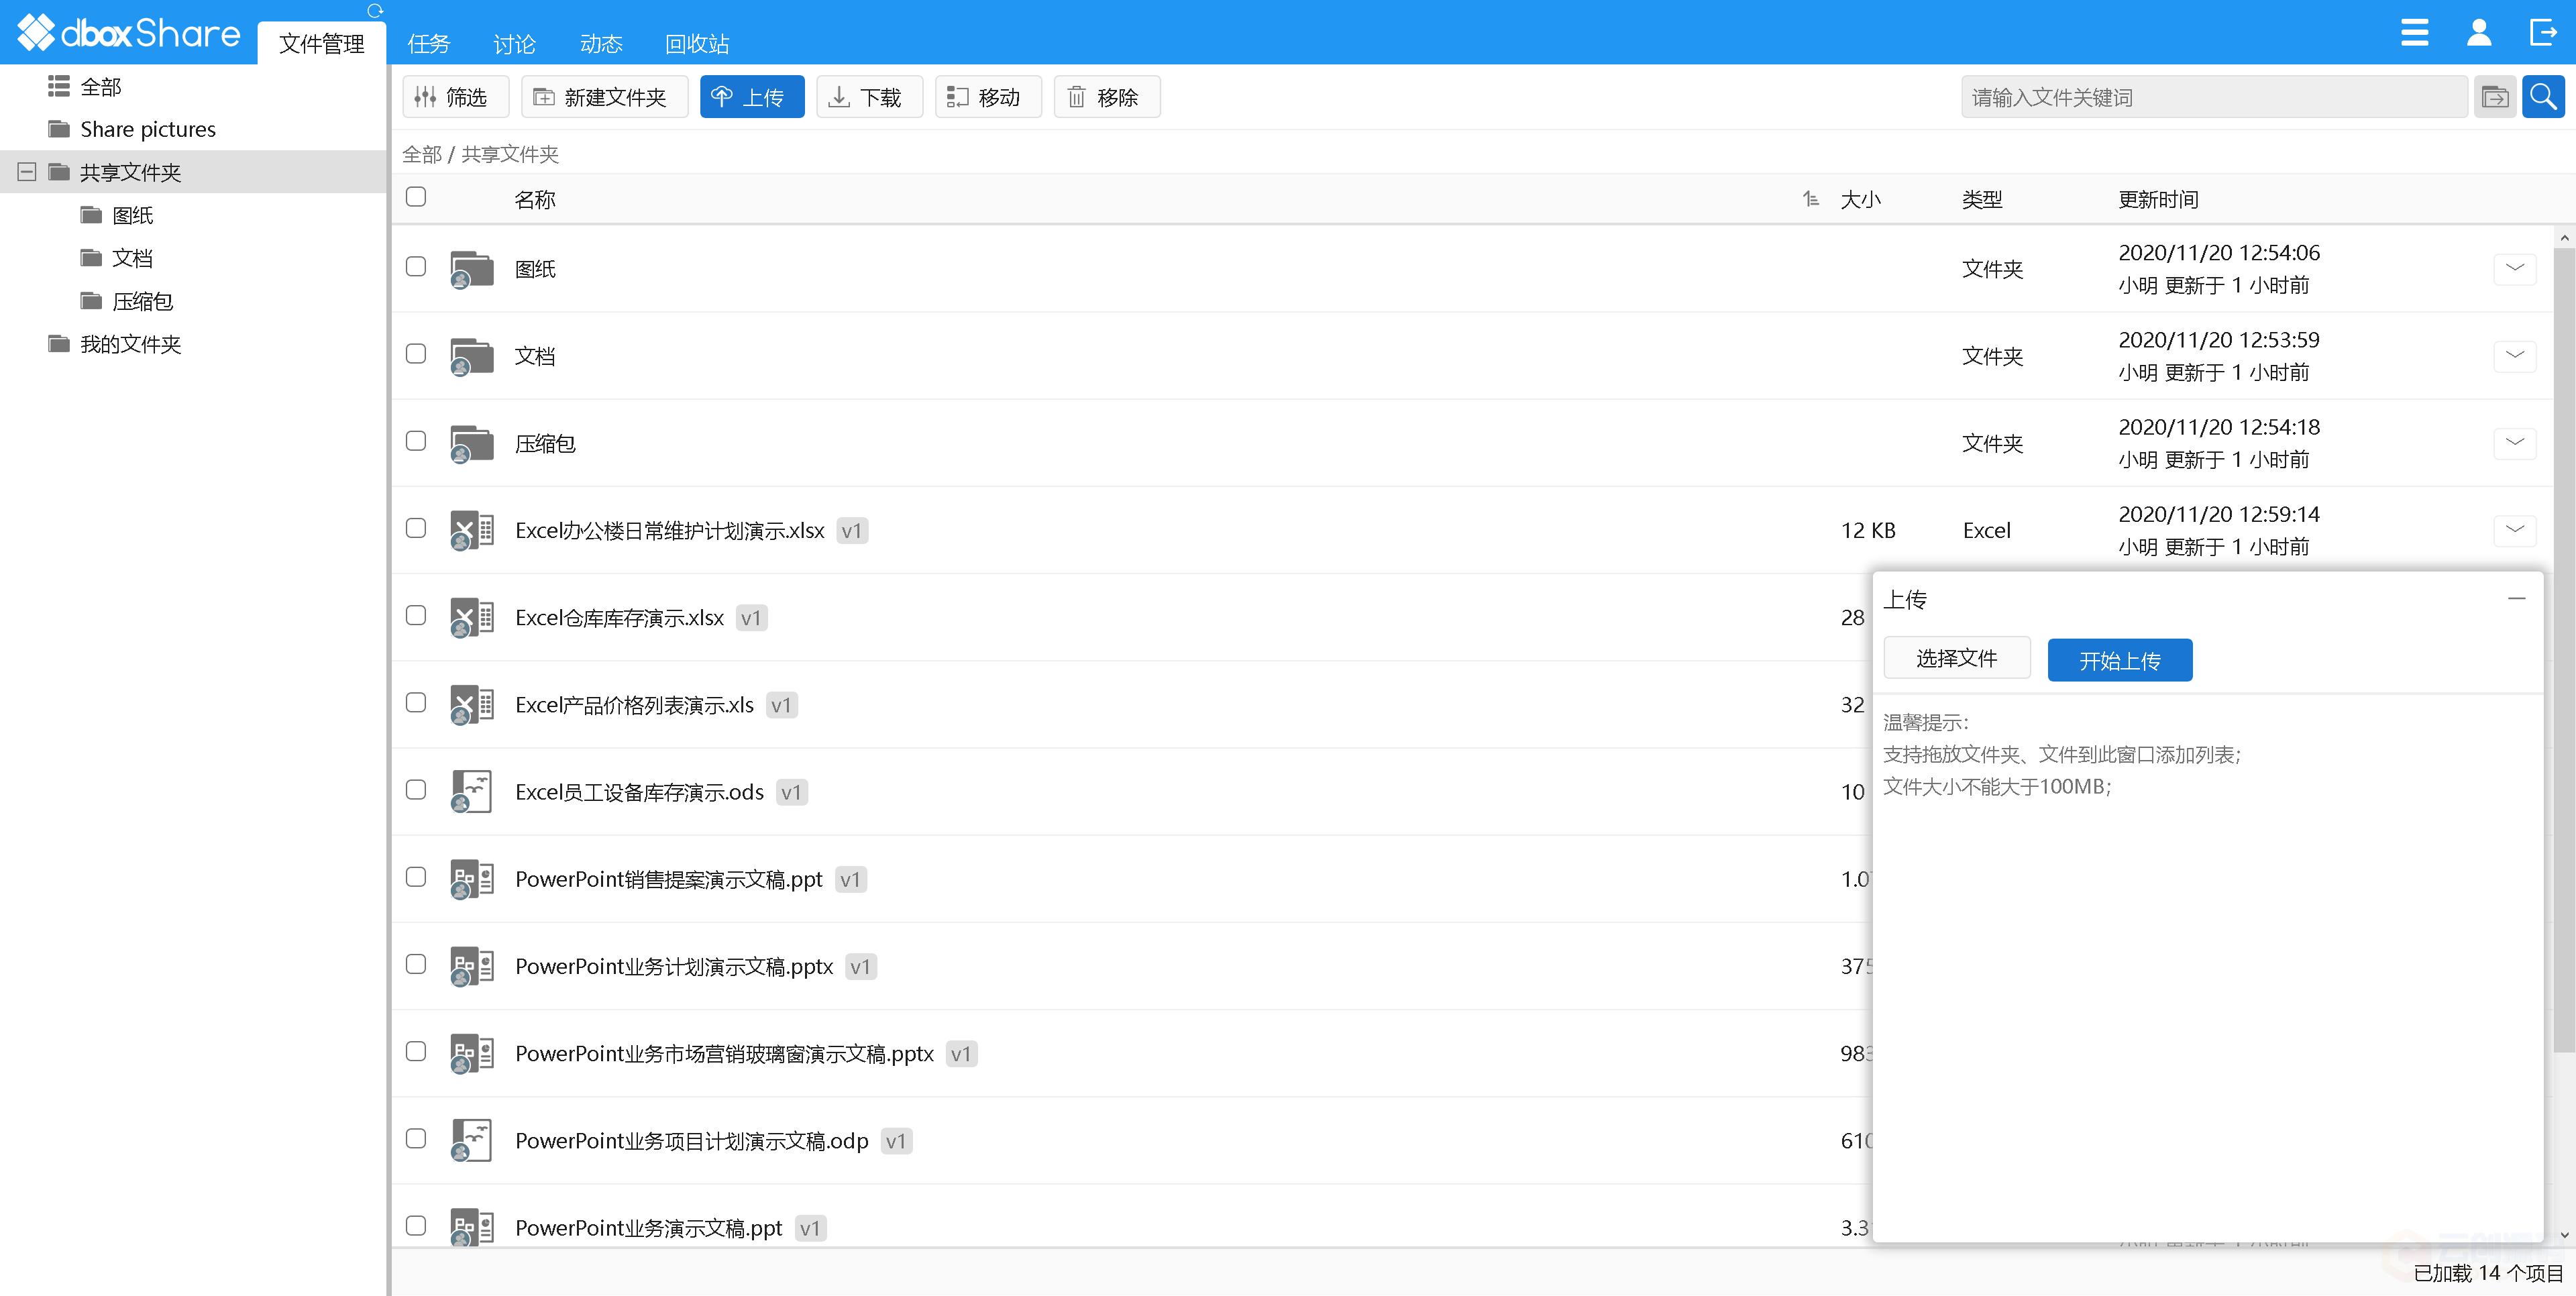This screenshot has width=2576, height=1296.
Task: Click the filter icon in toolbar
Action: pyautogui.click(x=449, y=96)
